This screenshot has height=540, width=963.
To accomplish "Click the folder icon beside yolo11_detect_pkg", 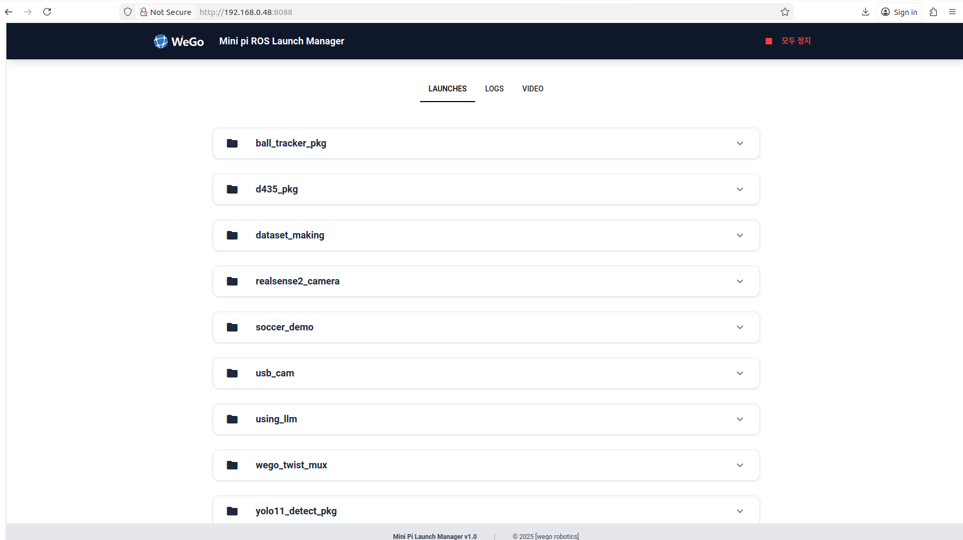I will click(232, 511).
